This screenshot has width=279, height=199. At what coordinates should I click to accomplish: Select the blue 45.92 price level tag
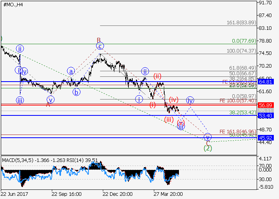(265, 138)
